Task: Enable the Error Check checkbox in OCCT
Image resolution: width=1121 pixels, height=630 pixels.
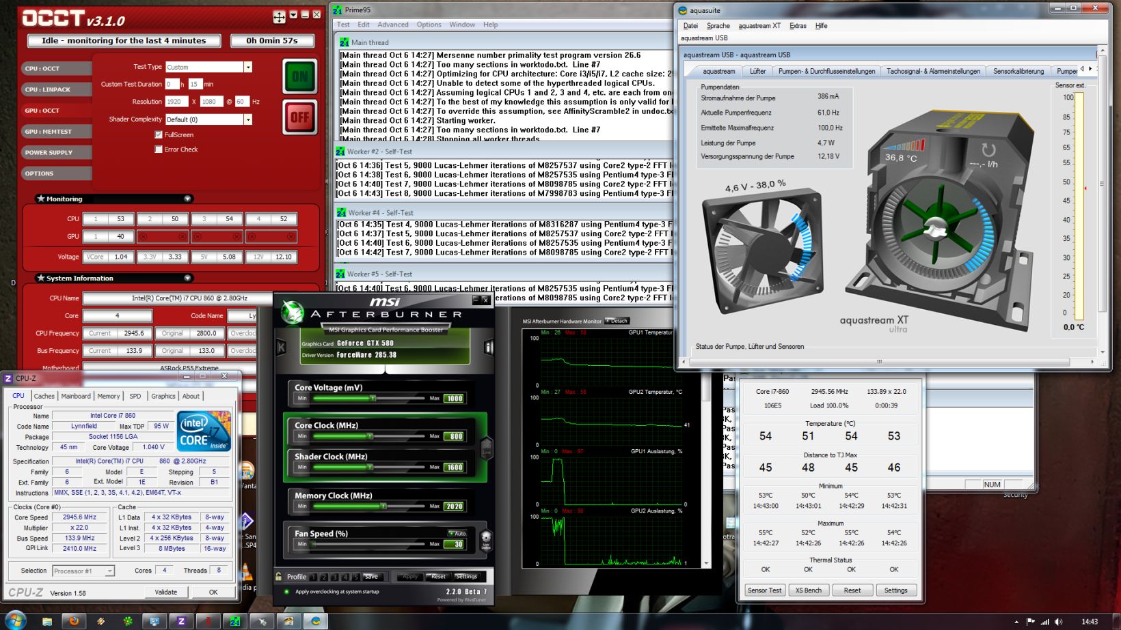Action: (159, 149)
